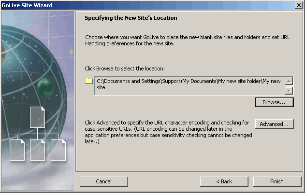This screenshot has width=305, height=193.
Task: Click the 'Specifying the New Site's Location' heading
Action: point(131,18)
